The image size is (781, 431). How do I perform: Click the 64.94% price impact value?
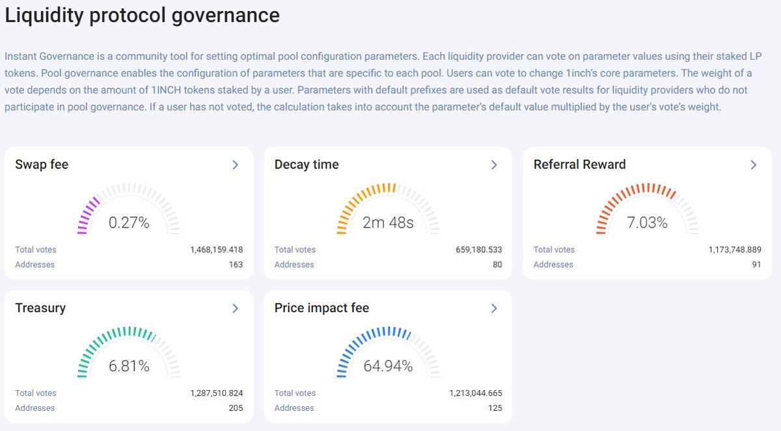(x=388, y=366)
